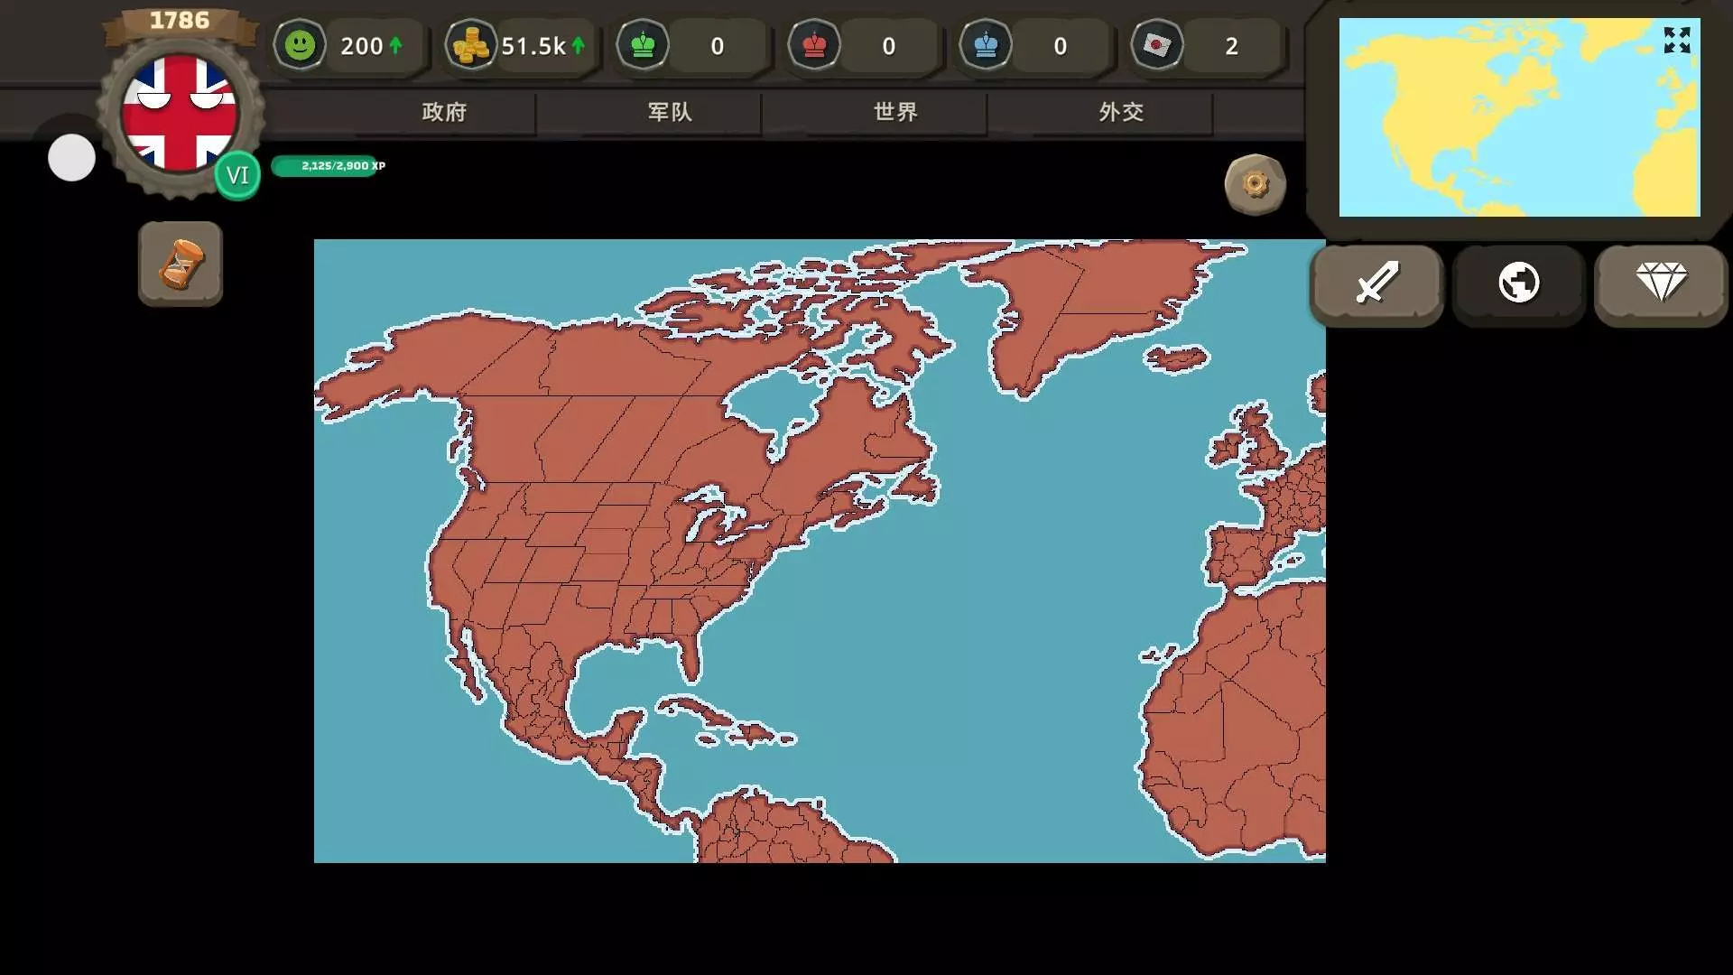Click the British flag country emblem
The height and width of the screenshot is (975, 1733).
pos(180,112)
